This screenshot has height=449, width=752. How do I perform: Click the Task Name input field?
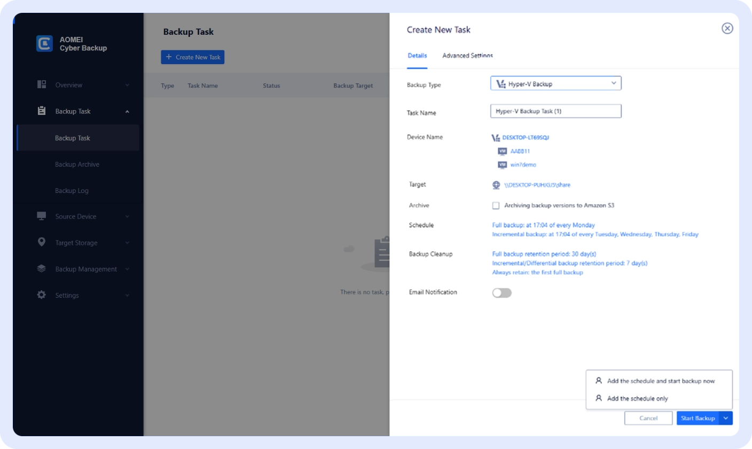[x=555, y=111]
